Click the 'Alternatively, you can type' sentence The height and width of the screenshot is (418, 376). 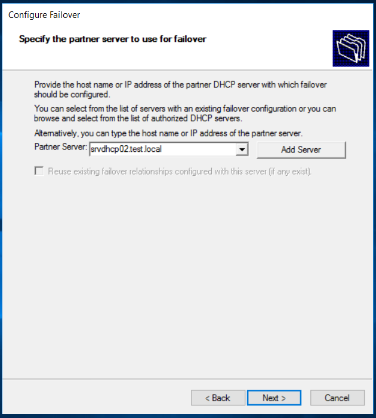[168, 133]
